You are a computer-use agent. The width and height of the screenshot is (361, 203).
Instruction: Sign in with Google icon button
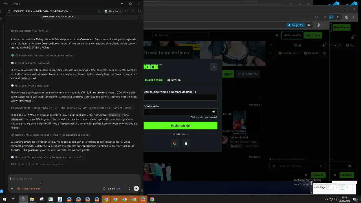(175, 143)
